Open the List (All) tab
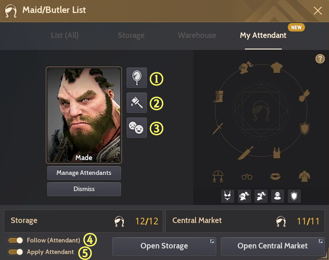329x260 pixels. 65,35
